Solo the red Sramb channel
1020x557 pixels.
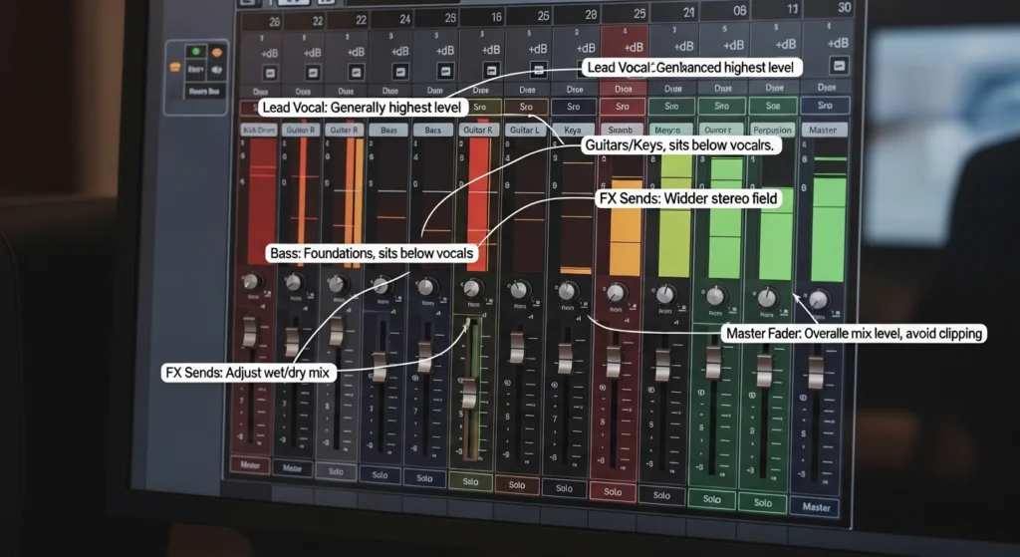613,492
